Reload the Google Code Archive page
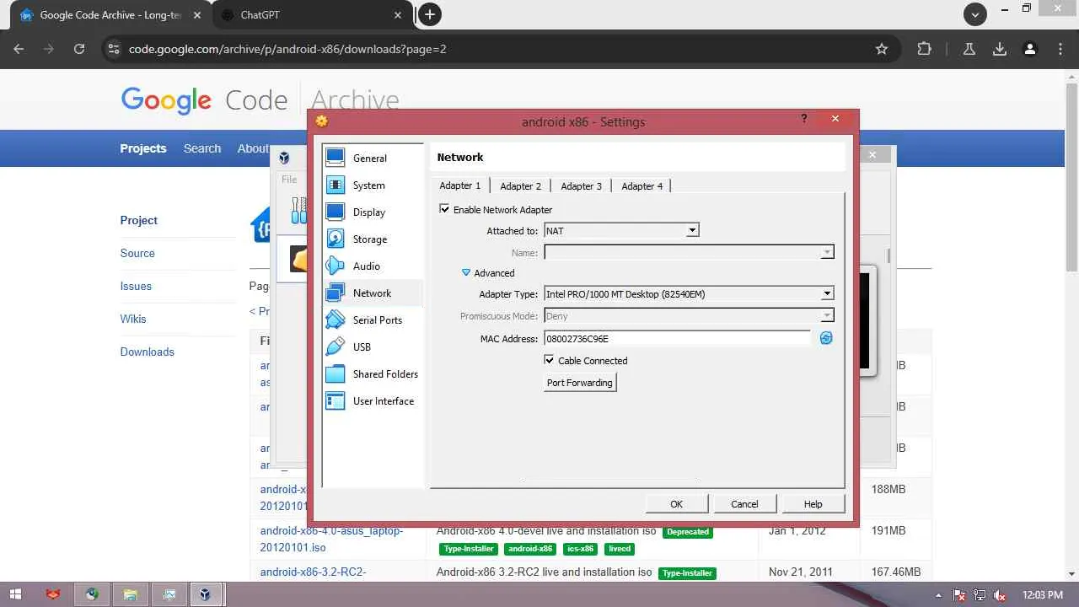This screenshot has height=607, width=1079. pos(79,49)
